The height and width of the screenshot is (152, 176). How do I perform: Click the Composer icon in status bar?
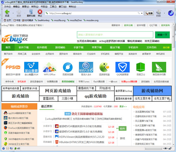[x=11, y=148]
